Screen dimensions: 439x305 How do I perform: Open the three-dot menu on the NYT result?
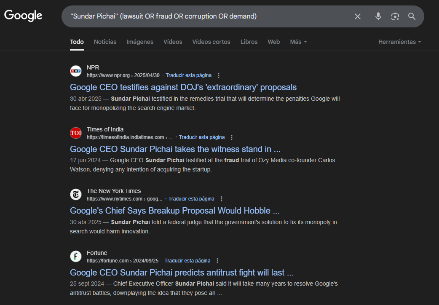click(x=221, y=198)
